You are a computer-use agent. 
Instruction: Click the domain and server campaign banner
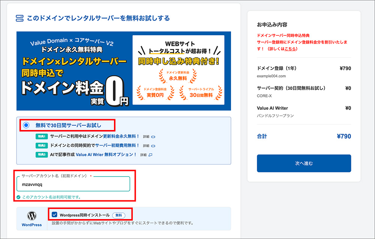click(x=124, y=71)
